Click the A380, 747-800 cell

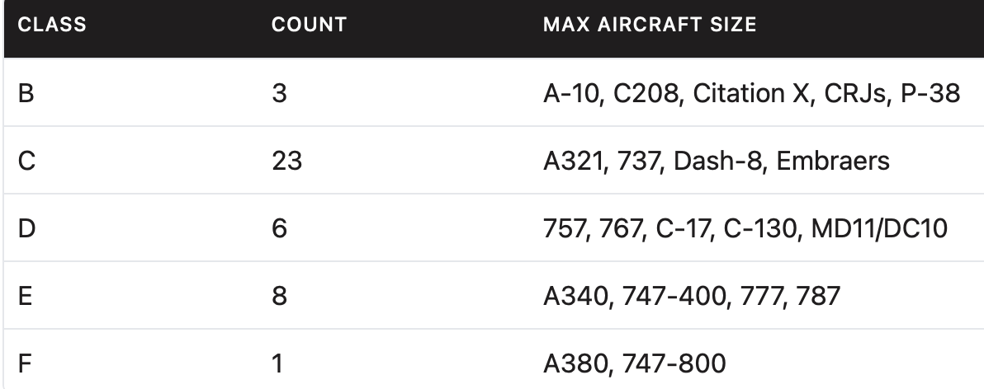click(635, 363)
